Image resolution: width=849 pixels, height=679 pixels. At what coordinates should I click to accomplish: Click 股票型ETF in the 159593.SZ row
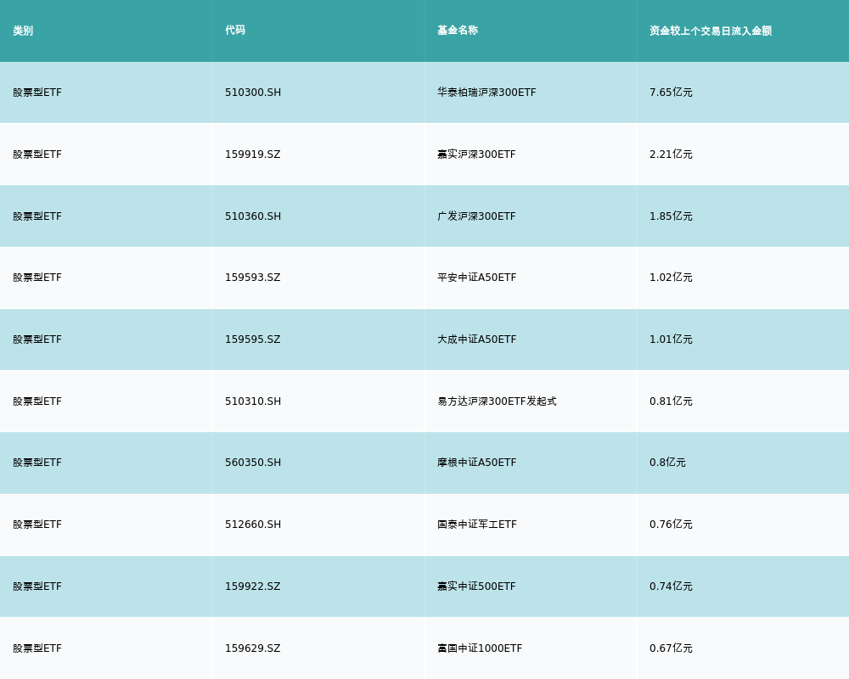[x=37, y=278]
